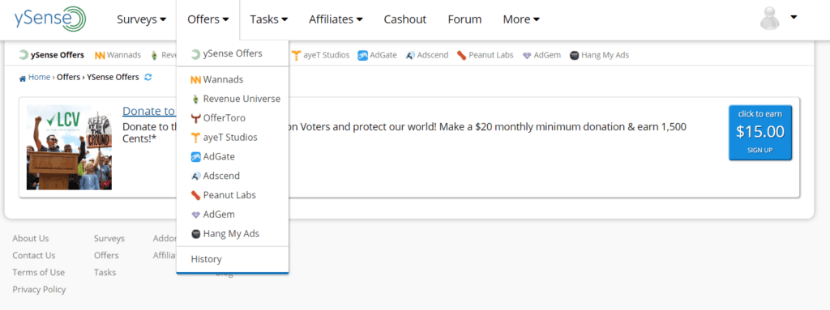This screenshot has height=310, width=830.
Task: Open the account dropdown arrow
Action: click(794, 18)
